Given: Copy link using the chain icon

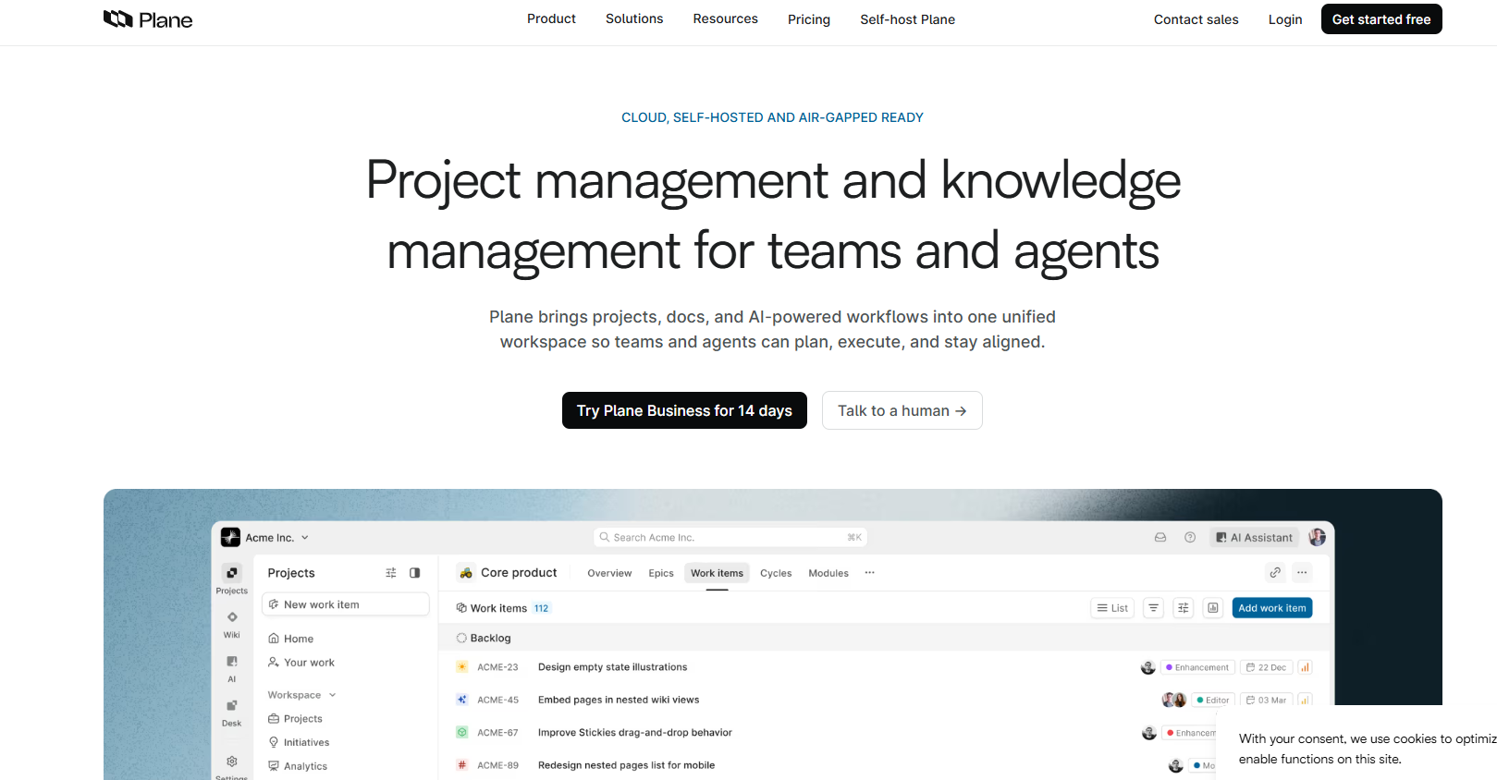Looking at the screenshot, I should pos(1275,573).
